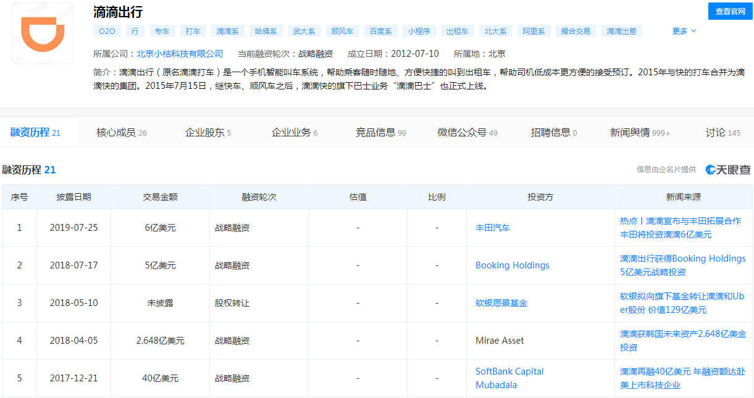Screen dimensions: 754x398
Task: Click the 滴滴出行 company title
Action: tap(117, 12)
